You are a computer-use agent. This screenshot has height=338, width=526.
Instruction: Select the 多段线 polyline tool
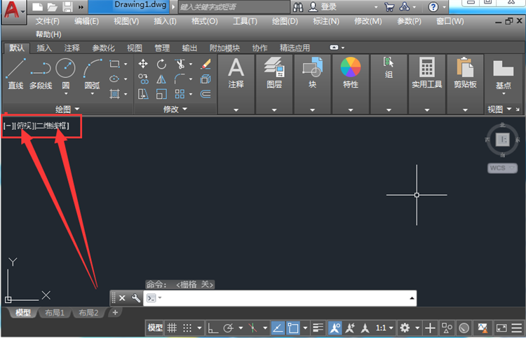tap(41, 74)
